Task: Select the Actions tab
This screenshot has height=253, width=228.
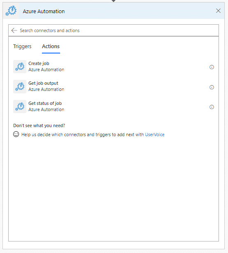Action: point(51,46)
